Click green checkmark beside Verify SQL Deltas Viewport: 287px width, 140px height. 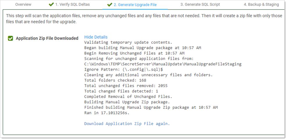(x=51, y=4)
